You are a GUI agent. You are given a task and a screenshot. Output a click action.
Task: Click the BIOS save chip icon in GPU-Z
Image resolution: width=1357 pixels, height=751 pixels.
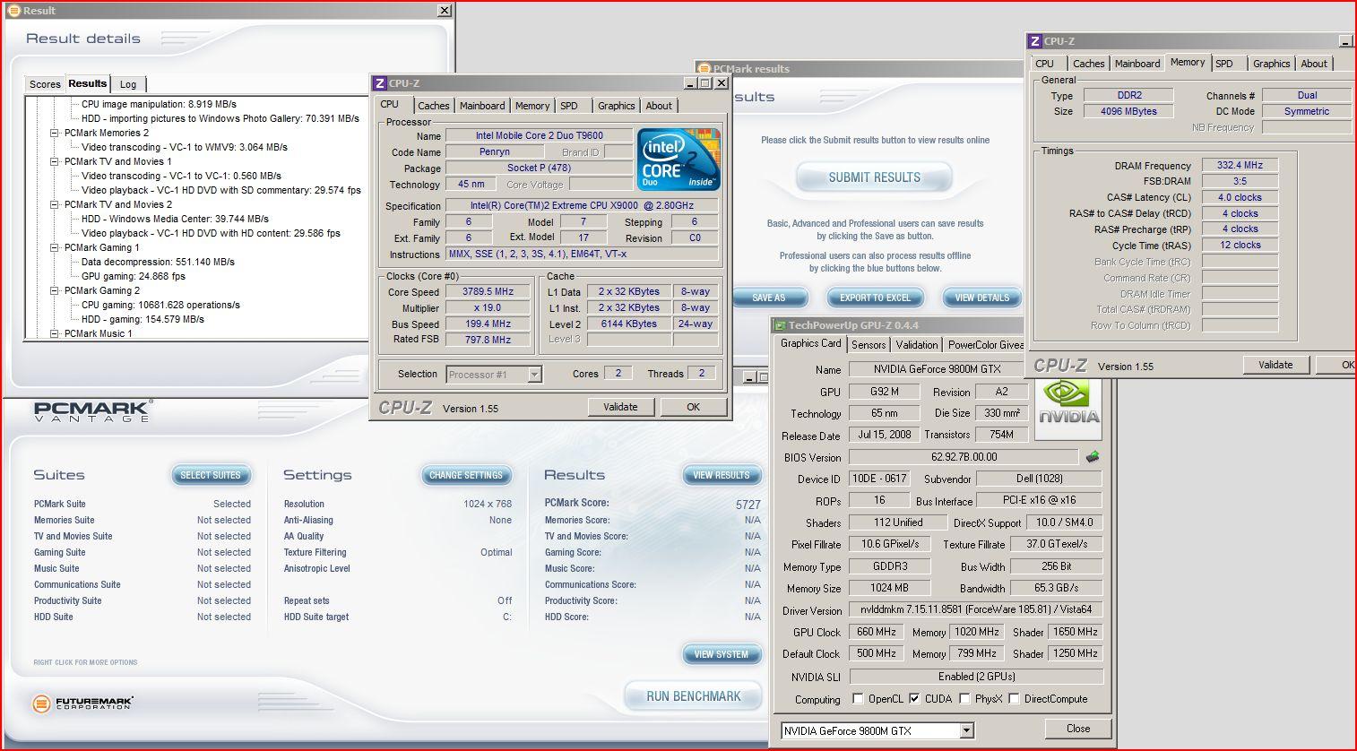(1092, 457)
